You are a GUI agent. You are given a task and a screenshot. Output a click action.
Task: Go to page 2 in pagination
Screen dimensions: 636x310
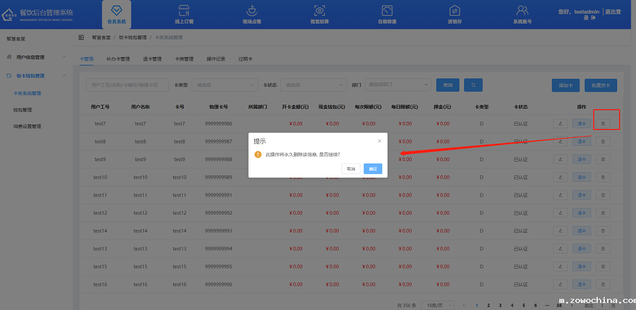488,305
